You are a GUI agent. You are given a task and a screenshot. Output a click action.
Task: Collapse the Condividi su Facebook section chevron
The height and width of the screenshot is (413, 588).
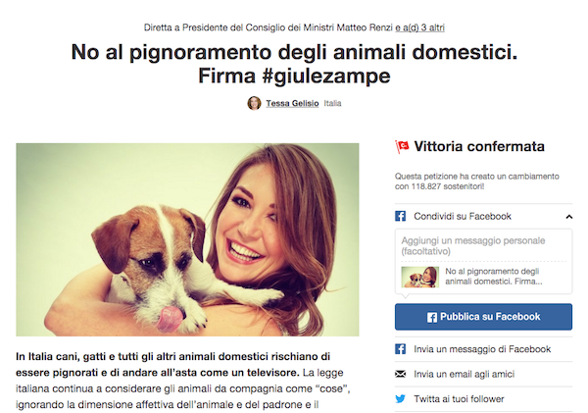568,217
